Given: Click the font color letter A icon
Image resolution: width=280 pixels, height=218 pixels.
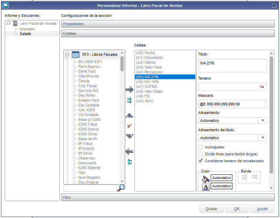Looking at the screenshot, I should [206, 187].
